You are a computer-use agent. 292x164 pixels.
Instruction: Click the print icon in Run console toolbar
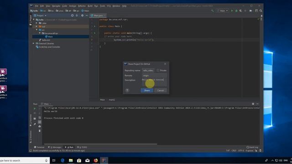[40, 127]
